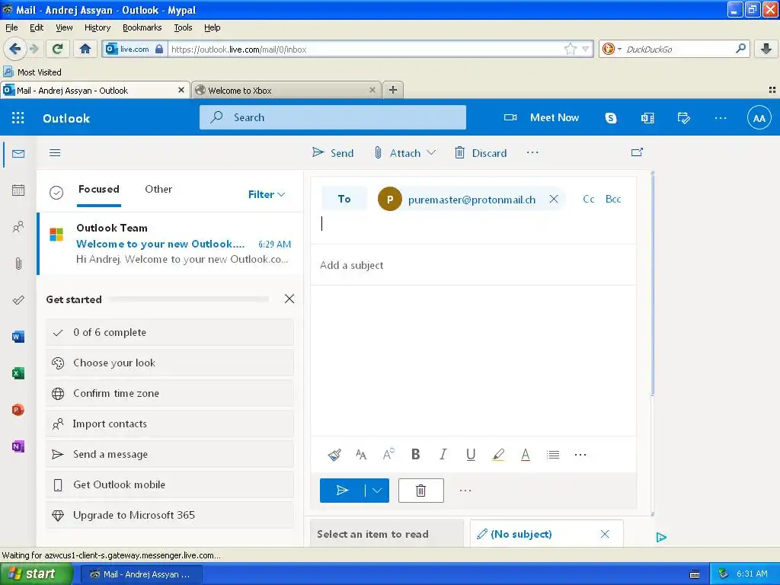Open new browser tab plus button
The image size is (780, 585).
coord(393,90)
